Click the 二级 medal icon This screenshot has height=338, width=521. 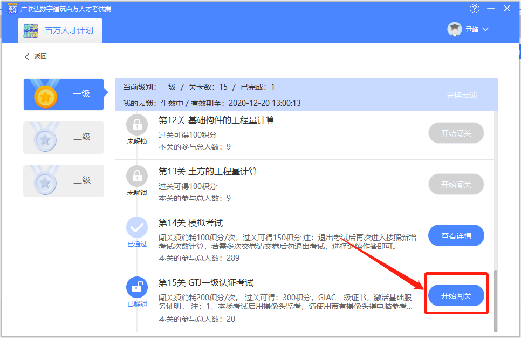pyautogui.click(x=45, y=139)
